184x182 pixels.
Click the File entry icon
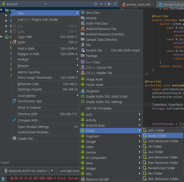[83, 45]
